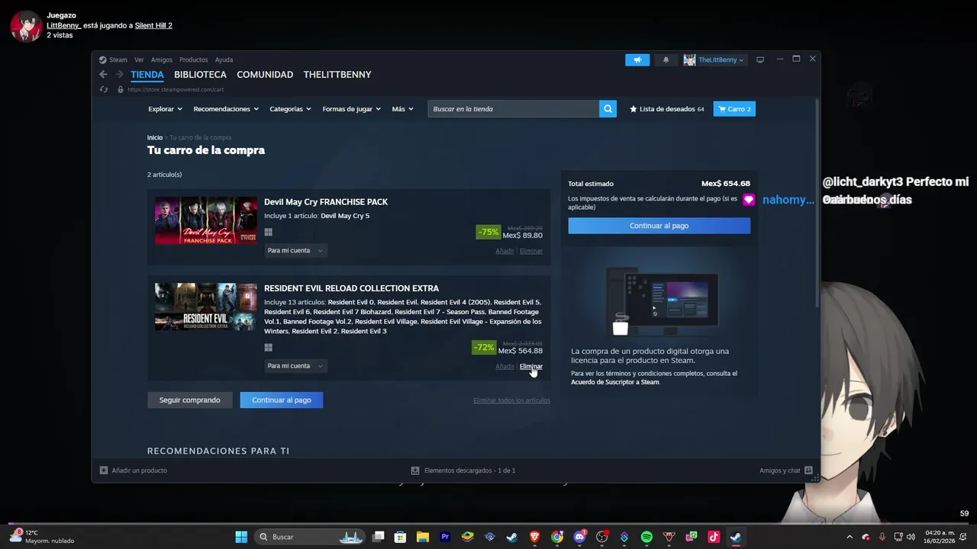
Task: Click the taskbar volume icon
Action: pyautogui.click(x=911, y=537)
